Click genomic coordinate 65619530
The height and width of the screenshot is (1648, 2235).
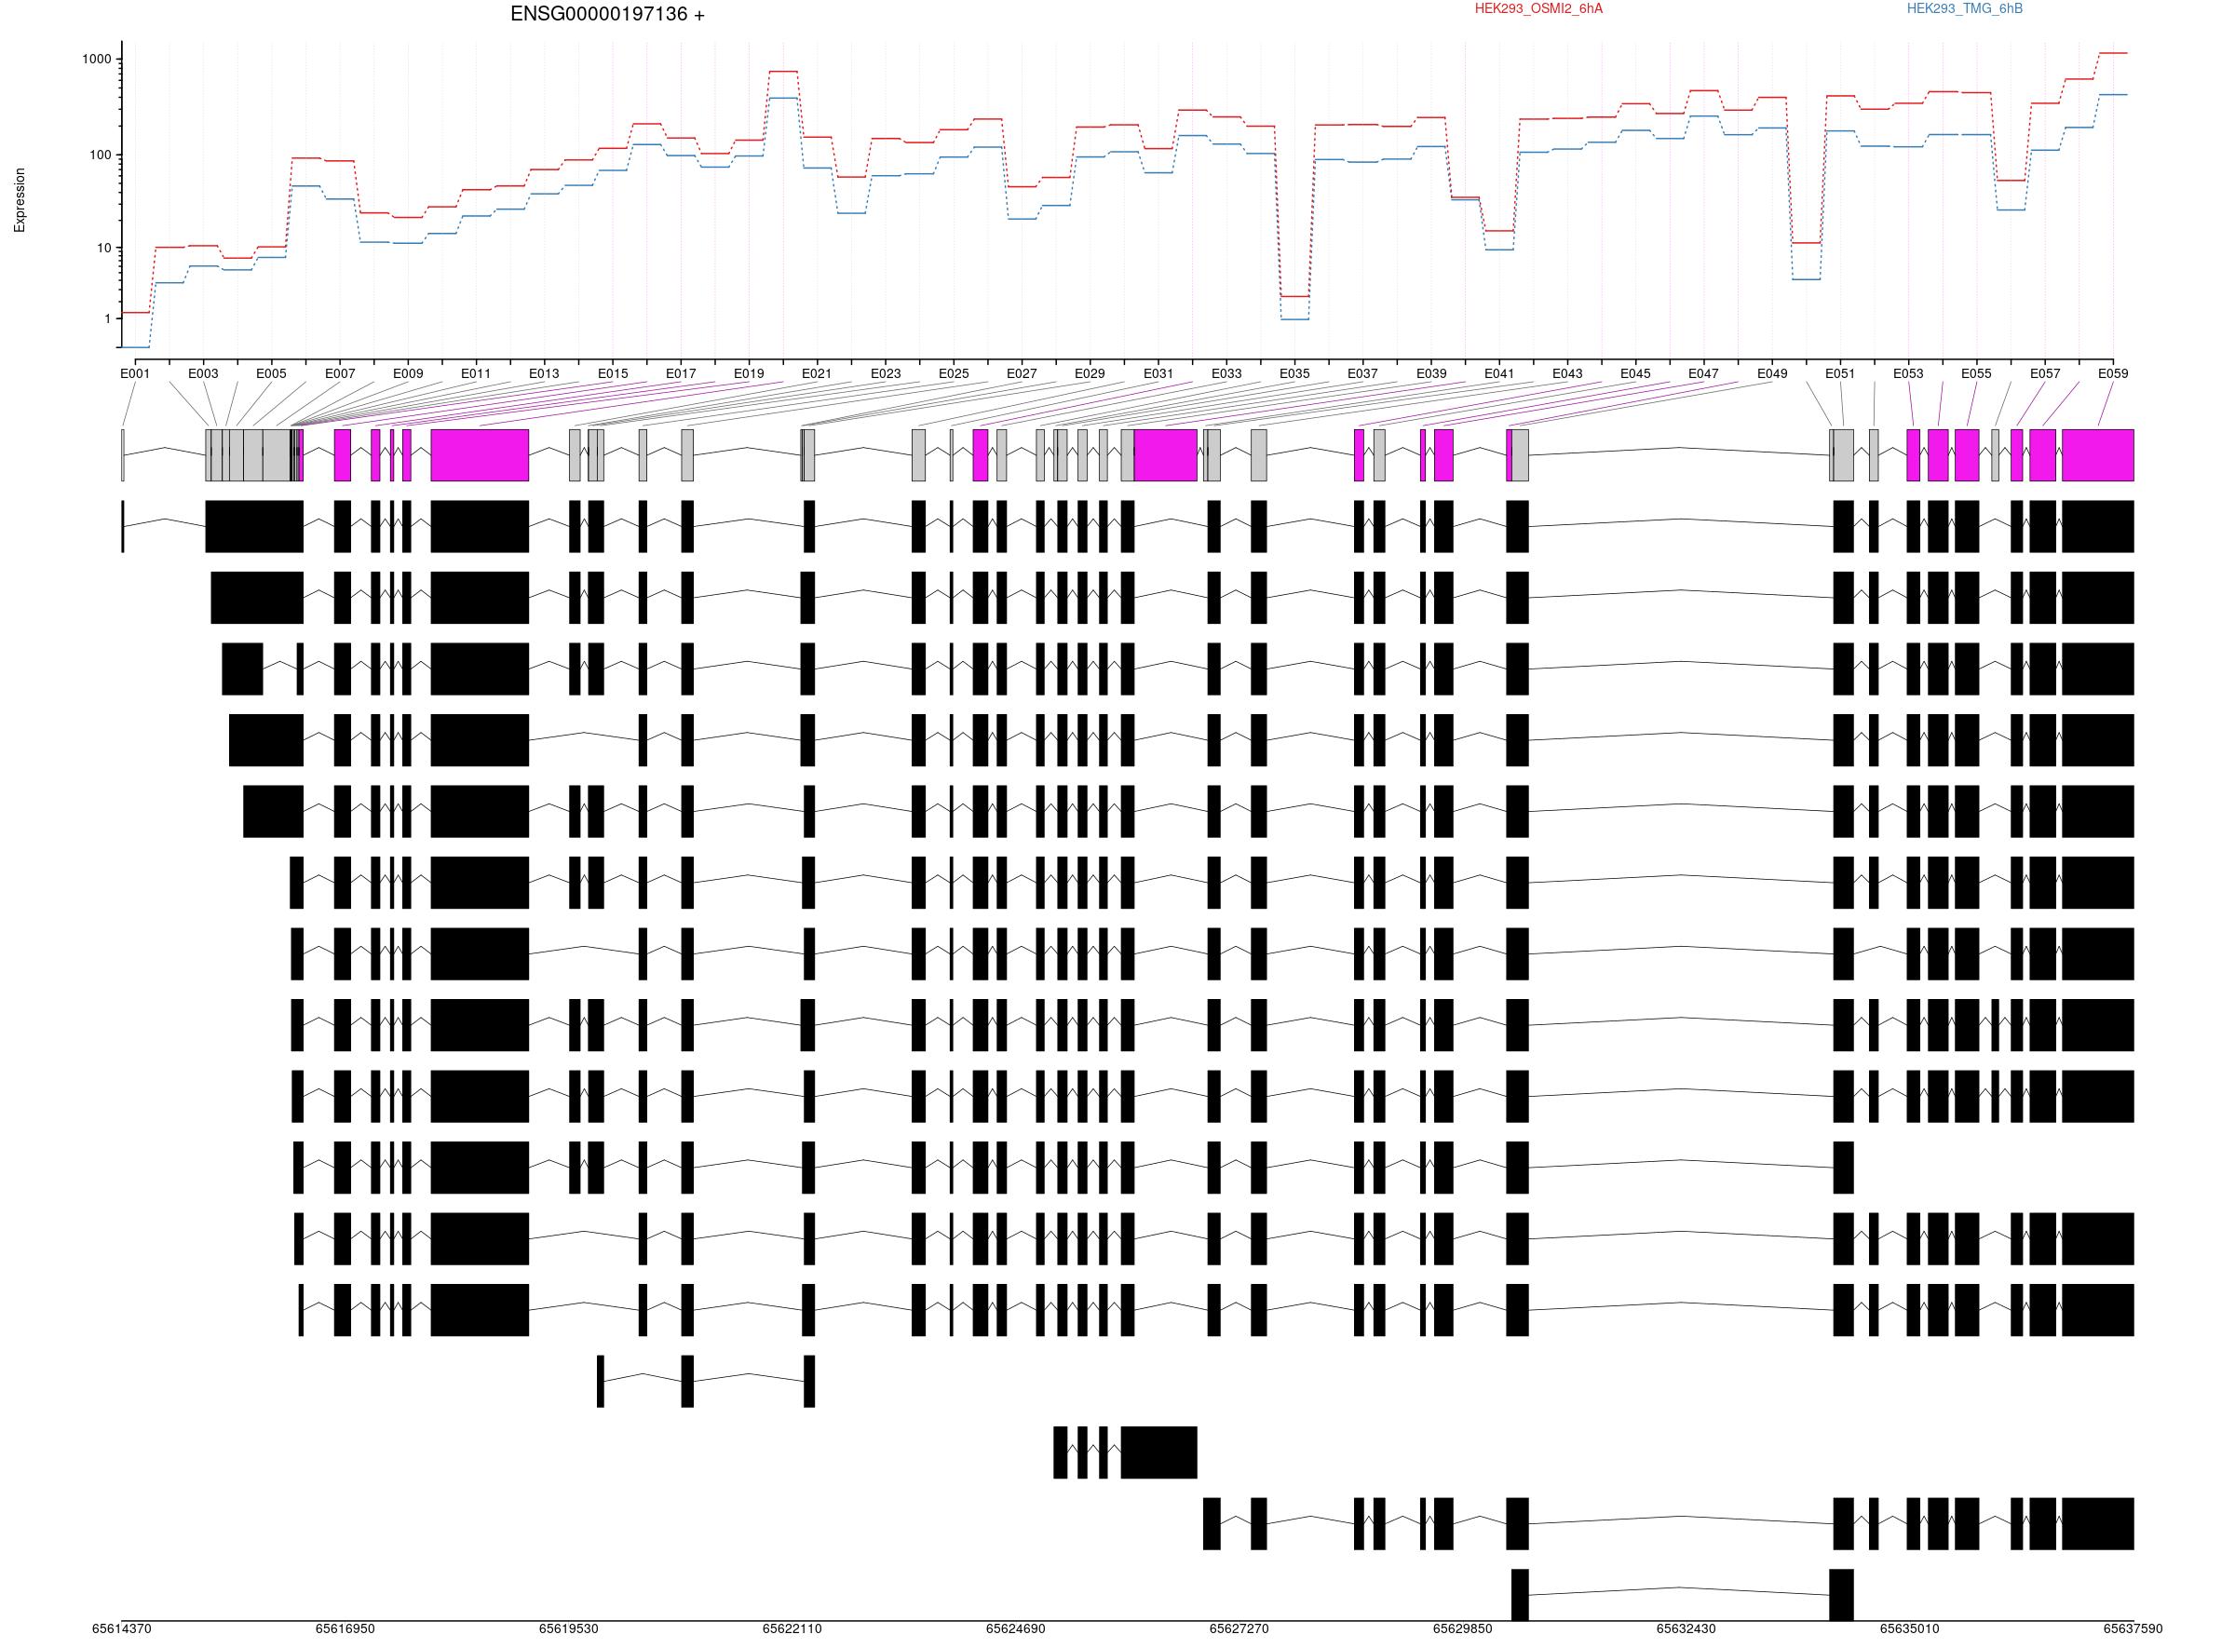pos(569,1629)
